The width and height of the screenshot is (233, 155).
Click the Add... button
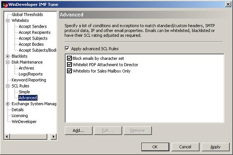[78, 131]
